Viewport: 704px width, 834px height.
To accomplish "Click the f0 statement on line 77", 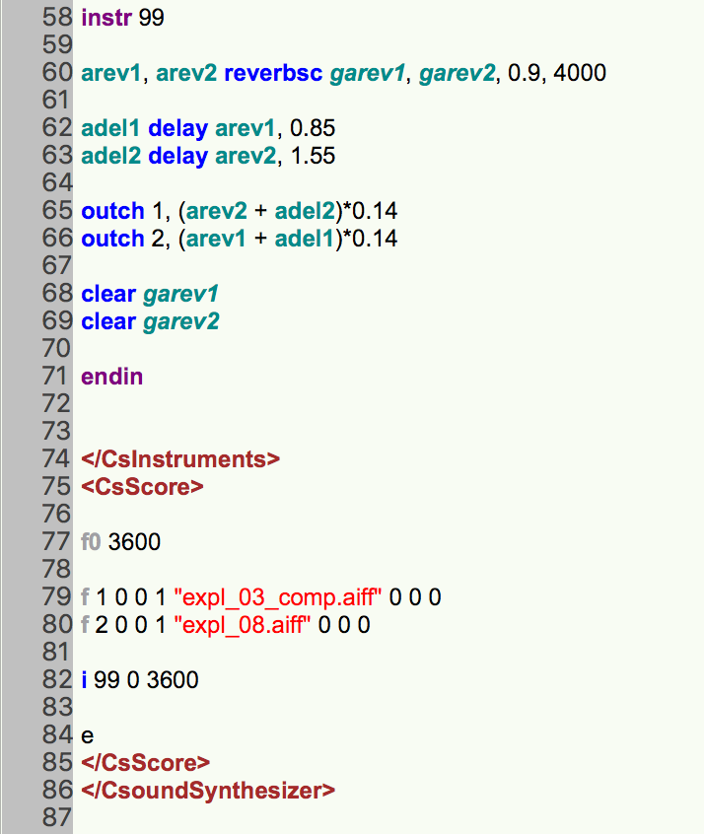I will (x=92, y=542).
